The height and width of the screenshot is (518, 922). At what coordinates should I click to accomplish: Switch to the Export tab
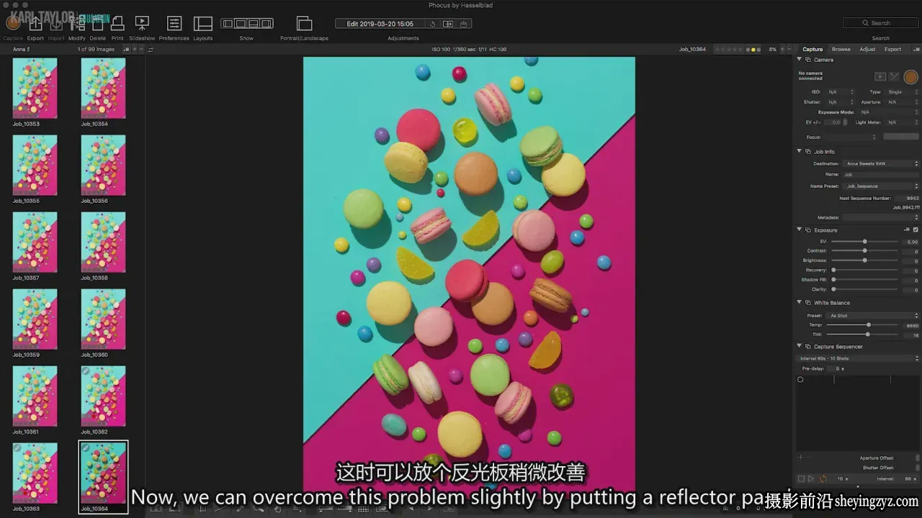(x=892, y=49)
